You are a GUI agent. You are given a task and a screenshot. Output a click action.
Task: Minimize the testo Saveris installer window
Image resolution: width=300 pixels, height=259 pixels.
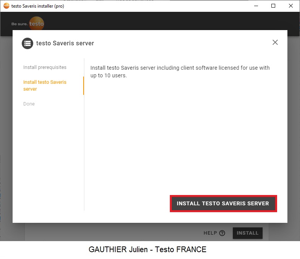256,6
